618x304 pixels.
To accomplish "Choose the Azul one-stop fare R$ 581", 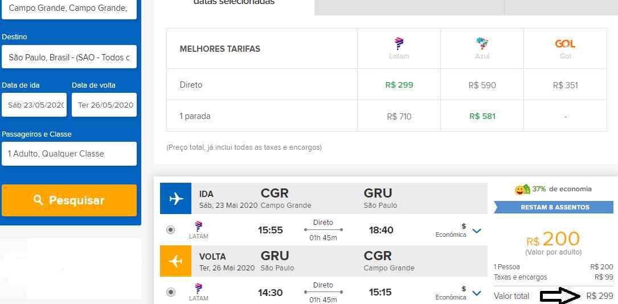I will pyautogui.click(x=482, y=116).
